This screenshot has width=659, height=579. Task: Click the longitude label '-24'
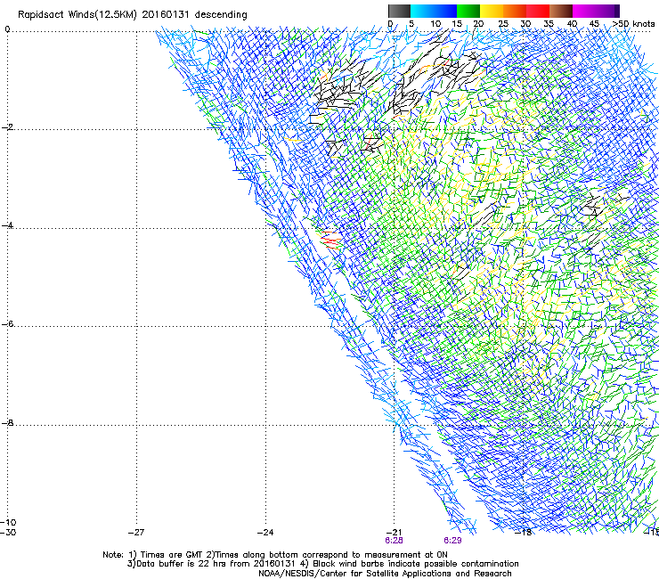pos(265,533)
